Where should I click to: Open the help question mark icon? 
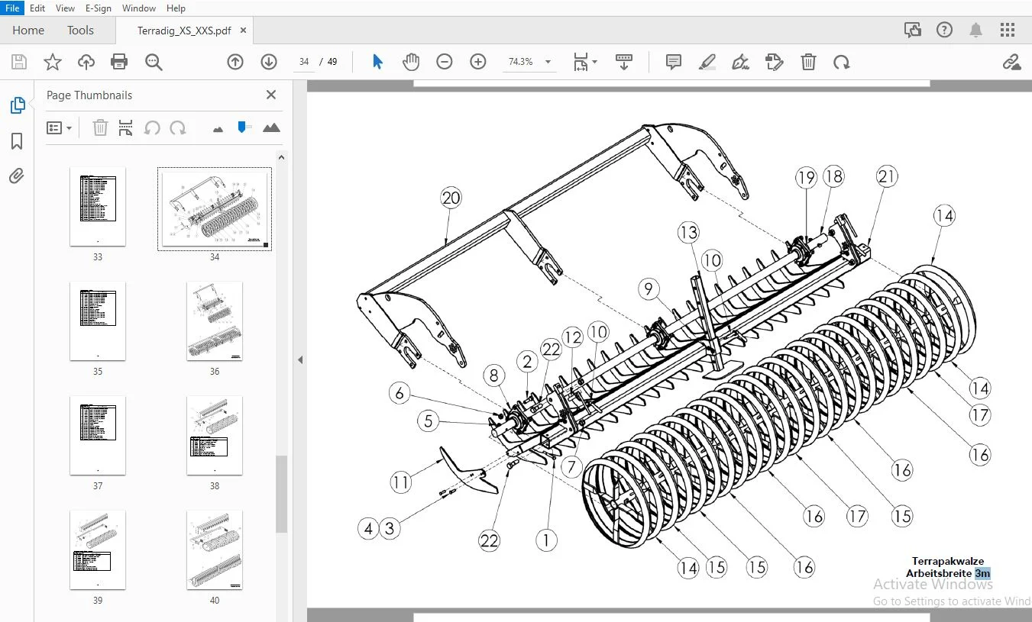pyautogui.click(x=945, y=30)
